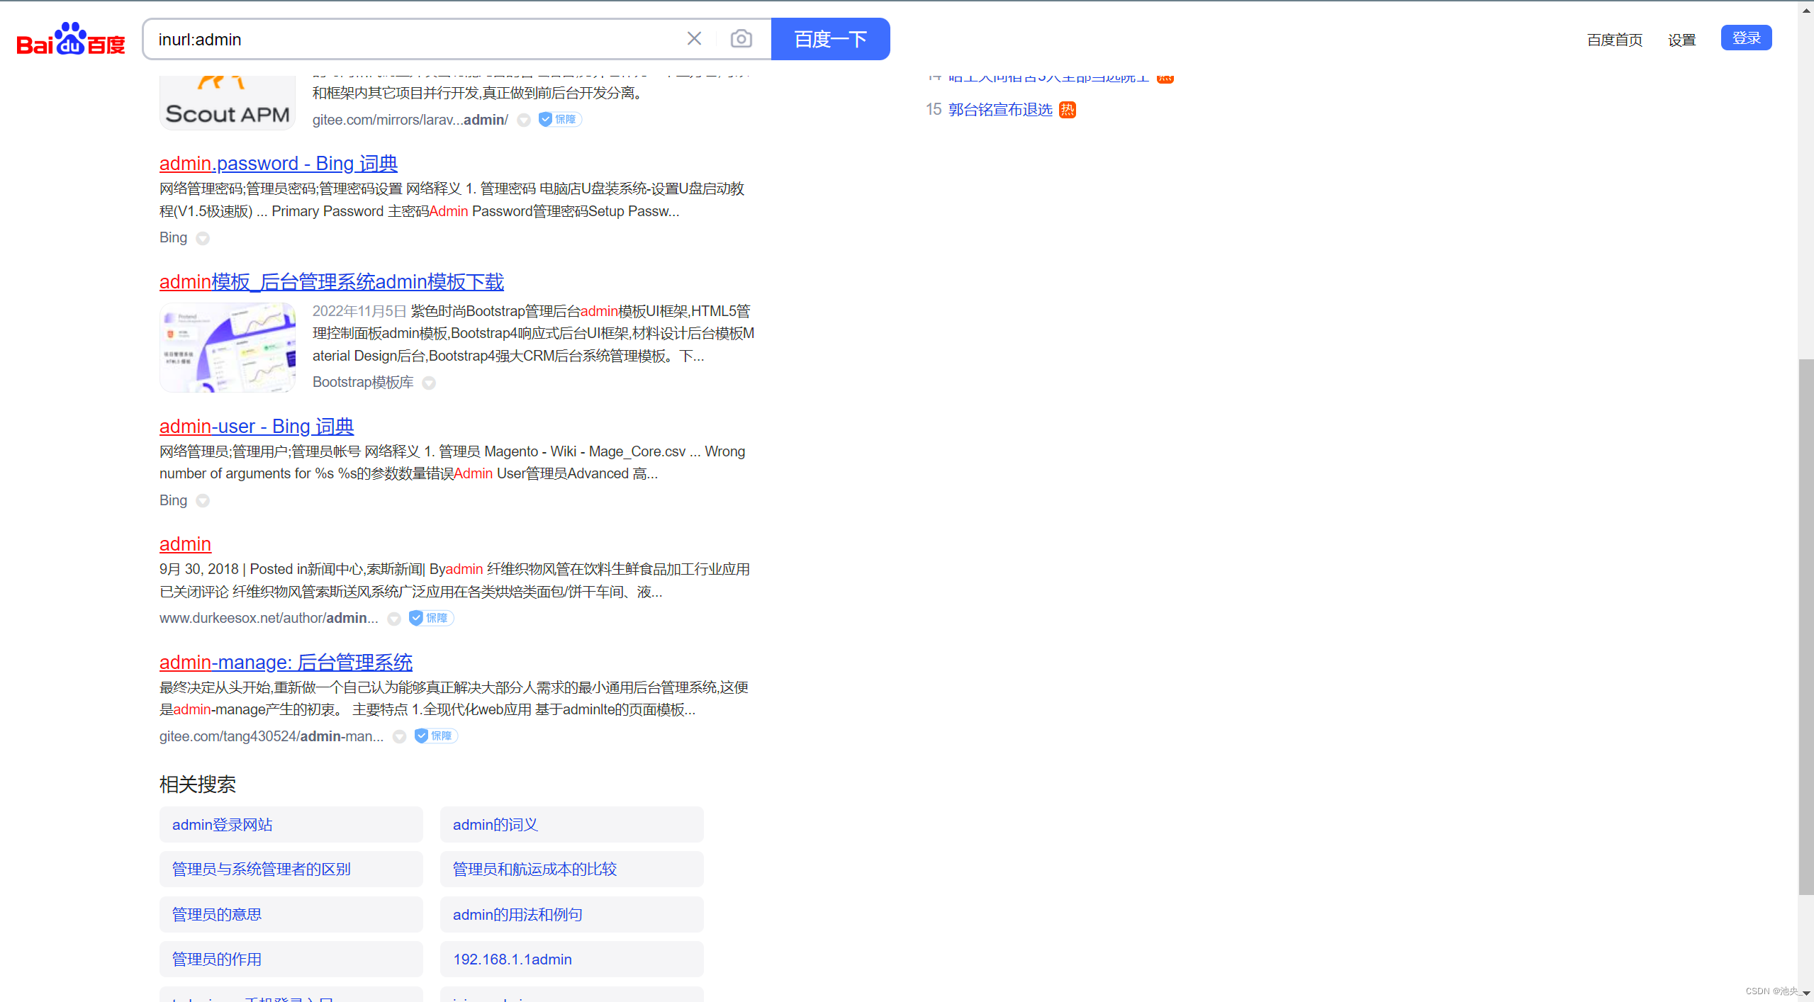Expand dropdown beside durkeesox.net URL

pyautogui.click(x=394, y=619)
